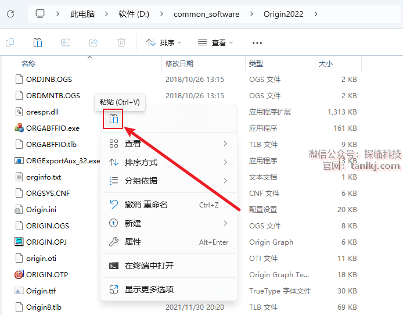
Task: Click the ORDJNB.OGS file icon
Action: [x=19, y=79]
